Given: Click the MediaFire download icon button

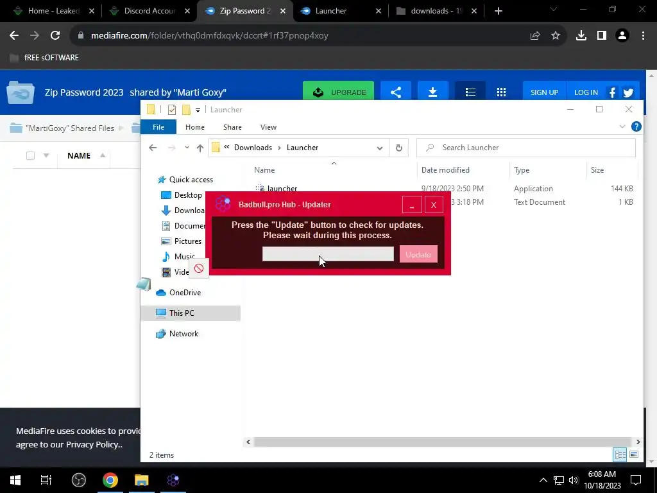Looking at the screenshot, I should (x=433, y=92).
